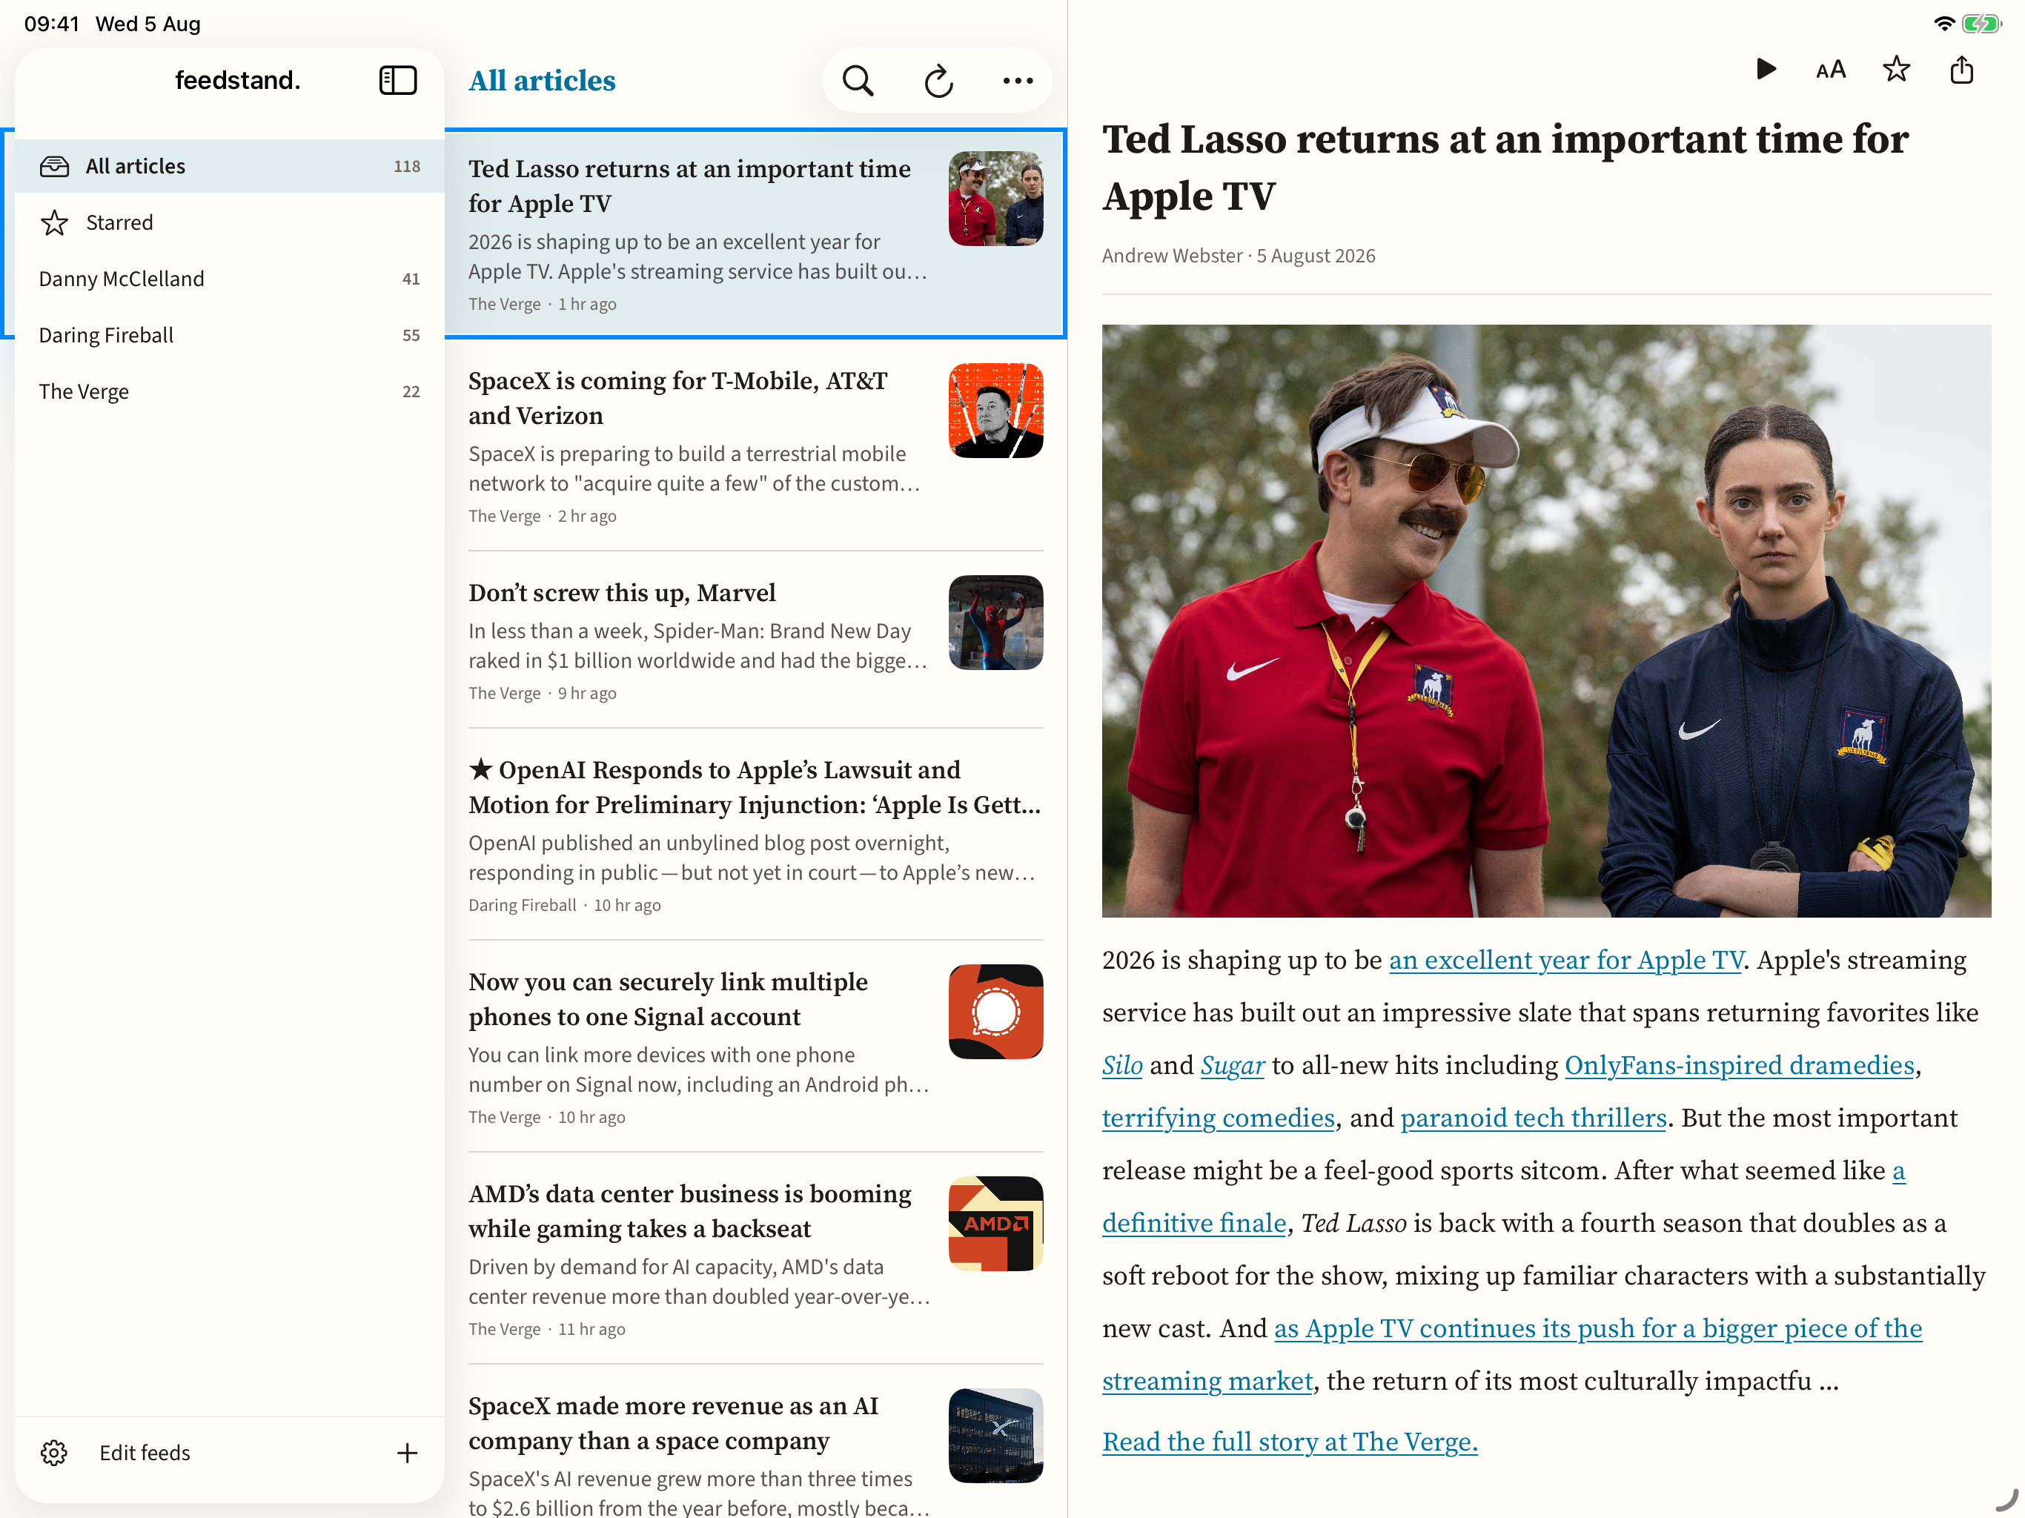This screenshot has height=1518, width=2025.
Task: Click the Elon Musk SpaceX thumbnail
Action: point(995,410)
